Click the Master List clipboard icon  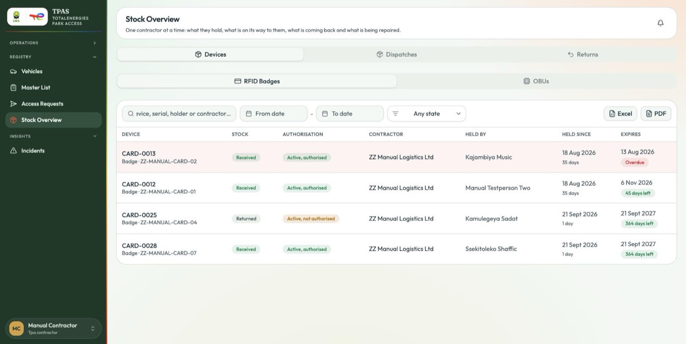pyautogui.click(x=13, y=88)
